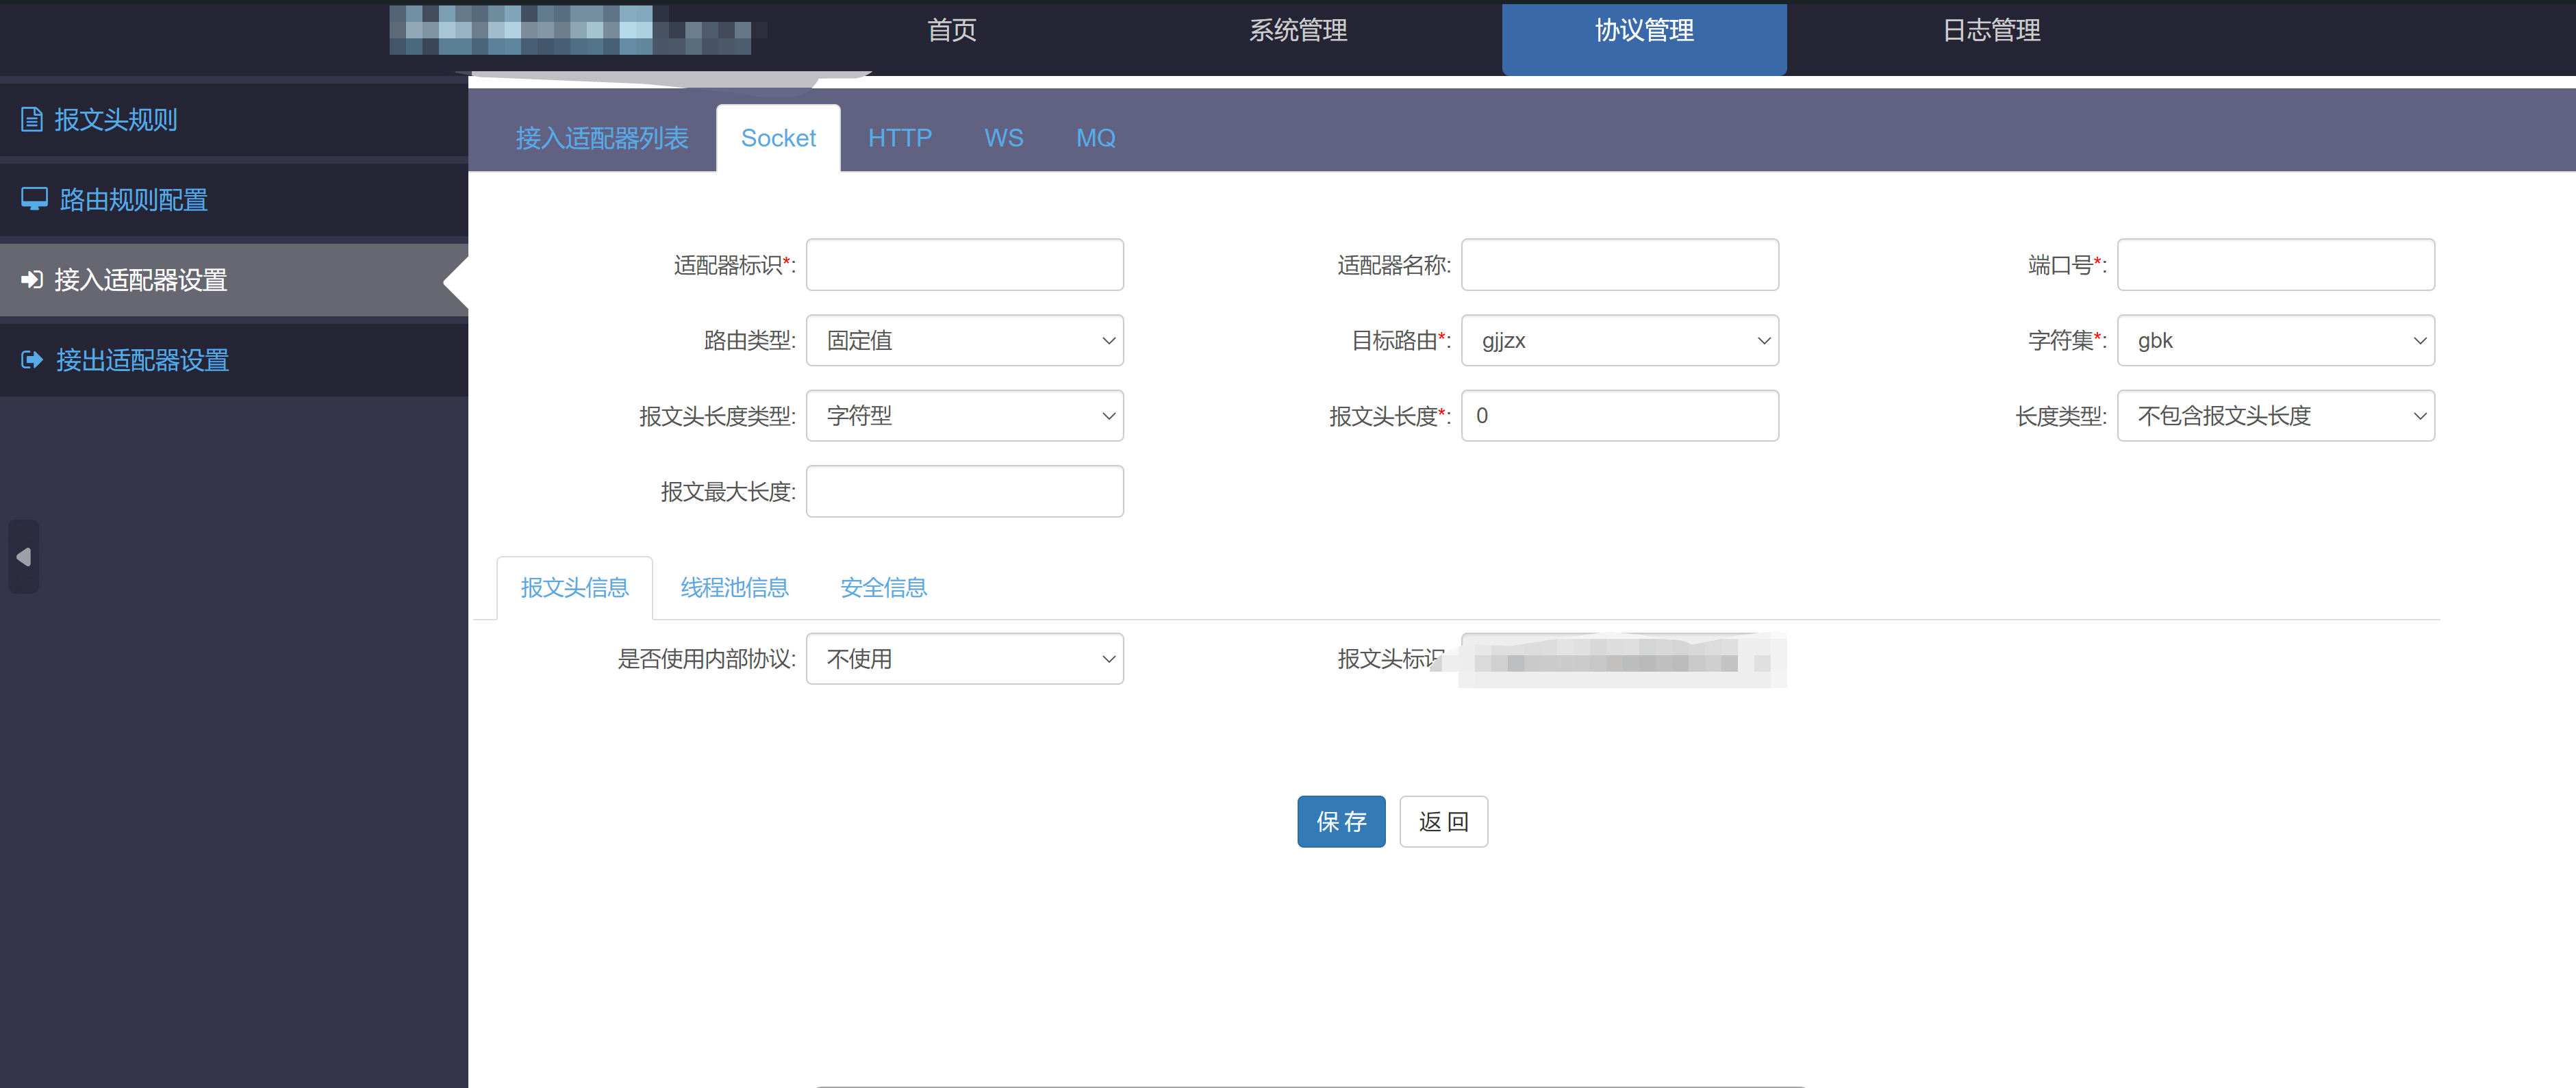Click the 返回 back button
Screen dimensions: 2576x1088
point(1443,822)
